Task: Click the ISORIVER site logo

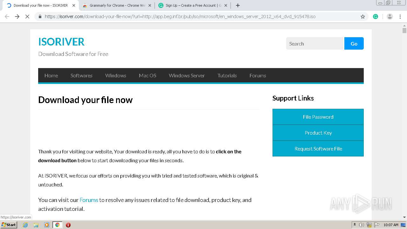Action: point(61,42)
